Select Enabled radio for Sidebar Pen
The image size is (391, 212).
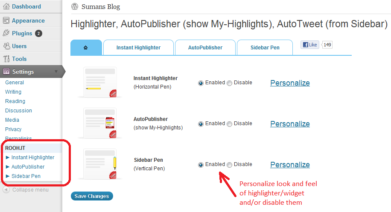tap(201, 165)
